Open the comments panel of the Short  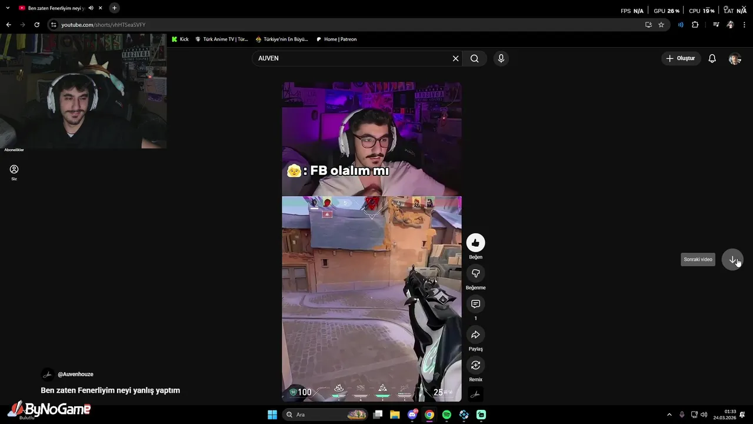pos(475,304)
